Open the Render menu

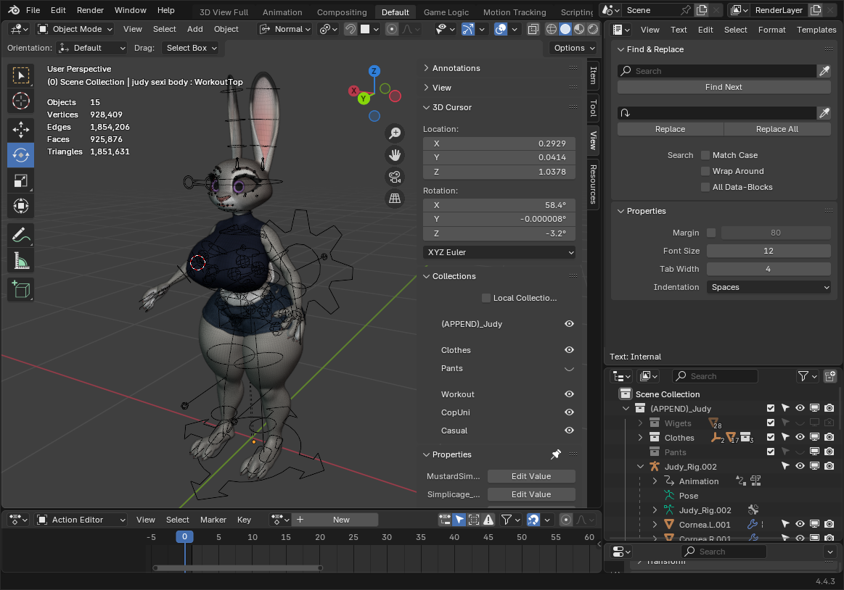click(90, 10)
